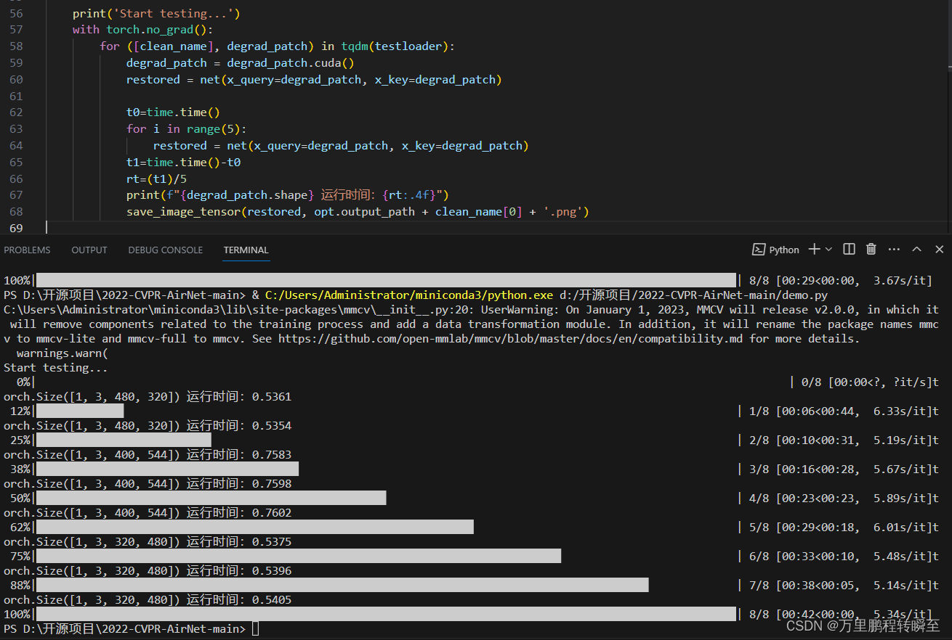The height and width of the screenshot is (640, 952).
Task: Open the launch profile dropdown arrow
Action: point(828,249)
